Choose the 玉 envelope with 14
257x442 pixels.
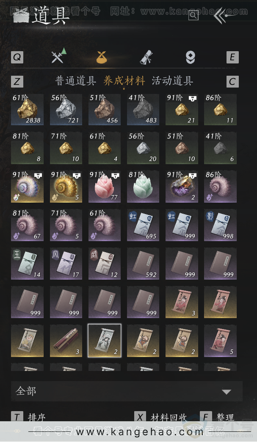tap(28, 263)
